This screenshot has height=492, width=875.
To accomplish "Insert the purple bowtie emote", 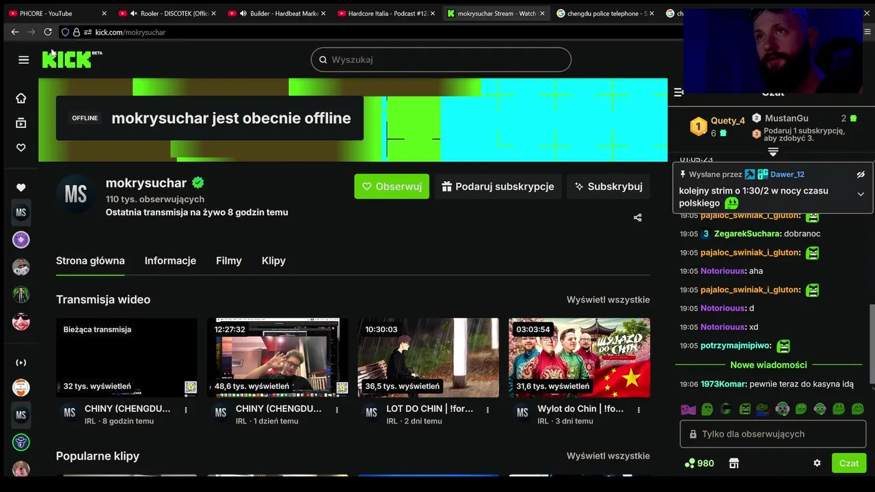I will [688, 409].
